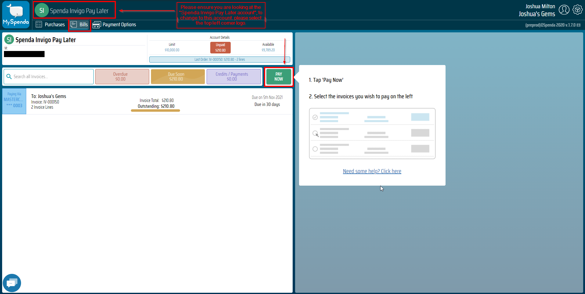Click the Need some help link
585x294 pixels.
tap(372, 171)
